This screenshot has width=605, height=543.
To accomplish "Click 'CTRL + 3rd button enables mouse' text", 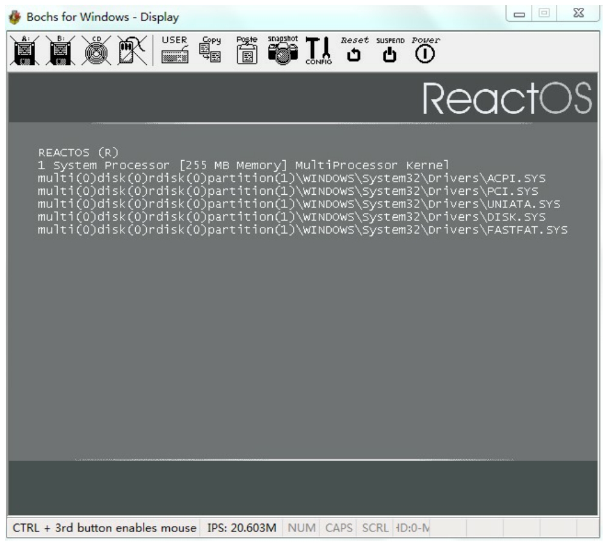I will pyautogui.click(x=104, y=528).
